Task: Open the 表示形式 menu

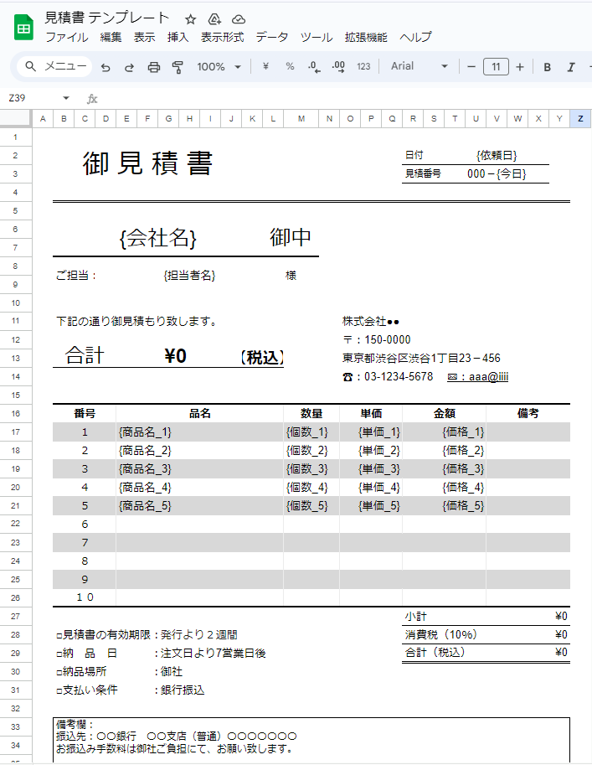Action: pos(223,38)
